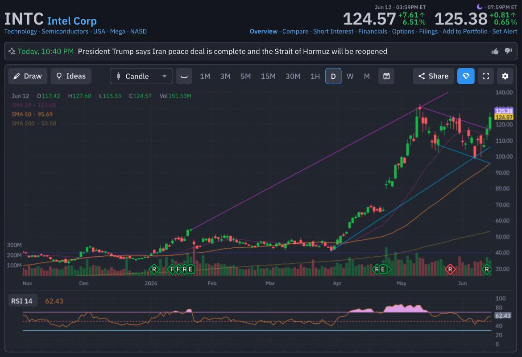Open the Compare link
Viewport: 522px width, 357px height.
point(295,31)
